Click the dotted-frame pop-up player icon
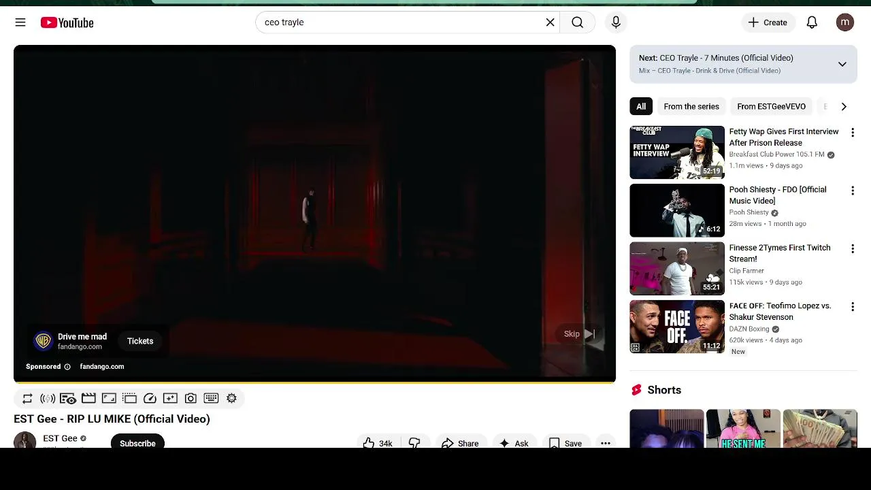The width and height of the screenshot is (871, 490). coord(129,398)
